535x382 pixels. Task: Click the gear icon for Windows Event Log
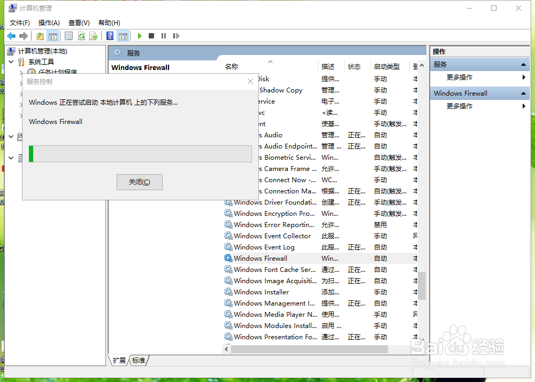(x=228, y=247)
